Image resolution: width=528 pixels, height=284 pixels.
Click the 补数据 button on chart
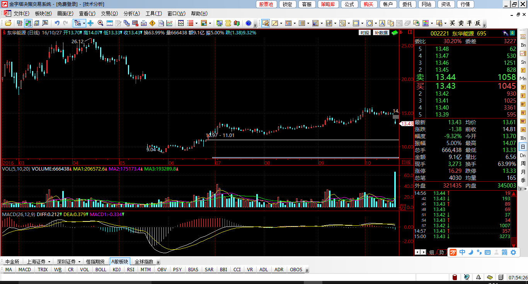(x=381, y=33)
